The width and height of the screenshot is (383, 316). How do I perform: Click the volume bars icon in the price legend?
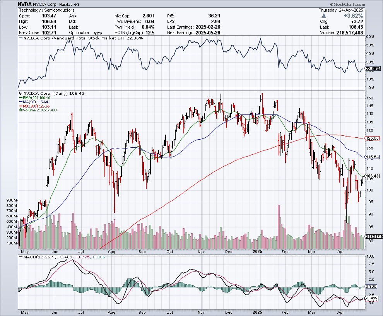[x=21, y=110]
